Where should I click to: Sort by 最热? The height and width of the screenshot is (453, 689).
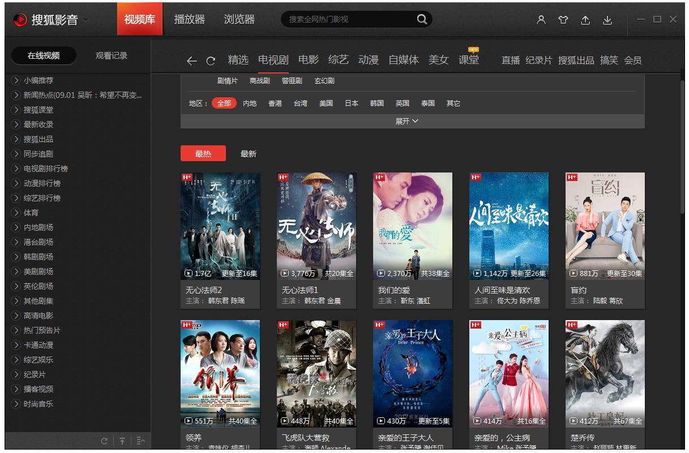tap(203, 153)
